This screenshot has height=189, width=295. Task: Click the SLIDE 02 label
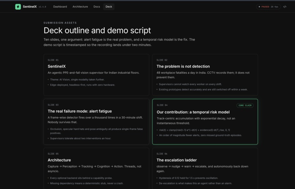tap(162, 60)
